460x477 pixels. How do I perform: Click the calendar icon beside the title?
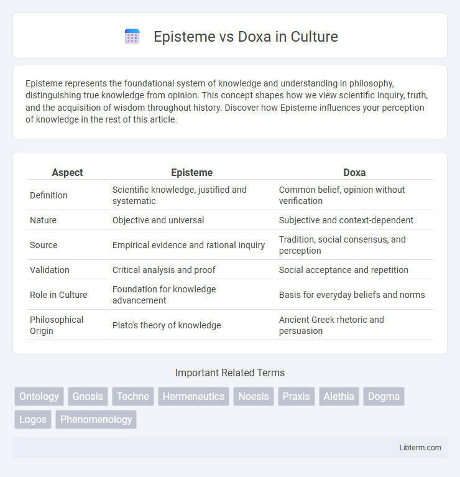coord(132,37)
